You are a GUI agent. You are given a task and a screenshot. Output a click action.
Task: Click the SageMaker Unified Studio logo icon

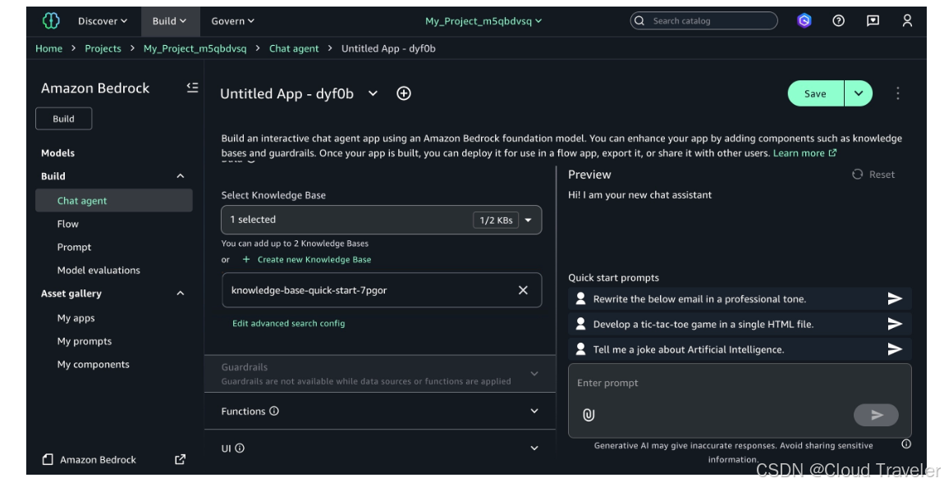coord(51,21)
